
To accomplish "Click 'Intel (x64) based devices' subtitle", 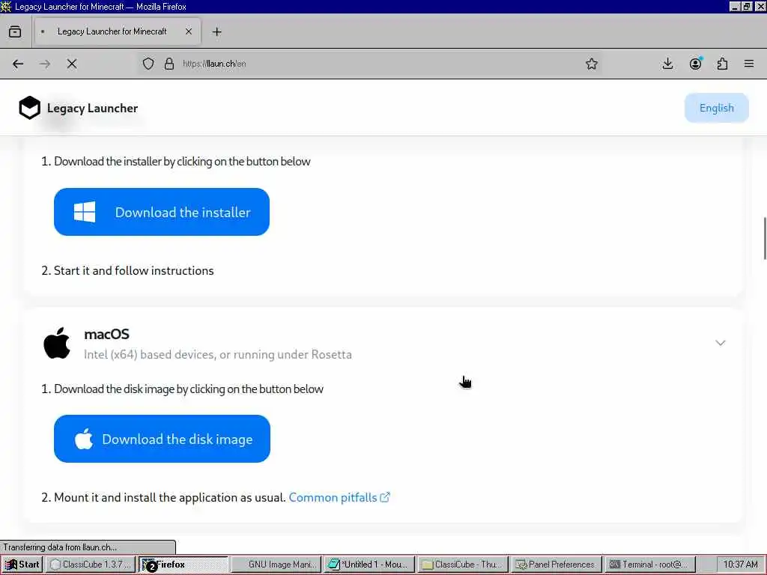I will point(218,354).
